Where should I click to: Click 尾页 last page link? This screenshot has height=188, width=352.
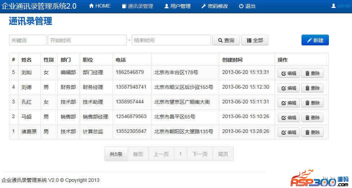223,154
